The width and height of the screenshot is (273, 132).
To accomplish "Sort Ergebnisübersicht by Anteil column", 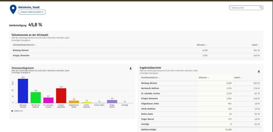I will coord(238,77).
